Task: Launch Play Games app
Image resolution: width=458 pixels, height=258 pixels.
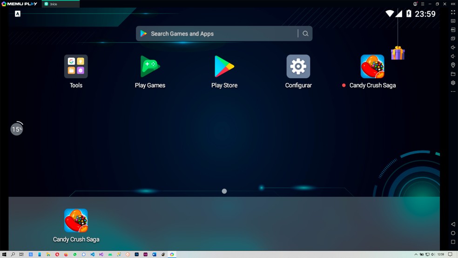Action: tap(150, 67)
